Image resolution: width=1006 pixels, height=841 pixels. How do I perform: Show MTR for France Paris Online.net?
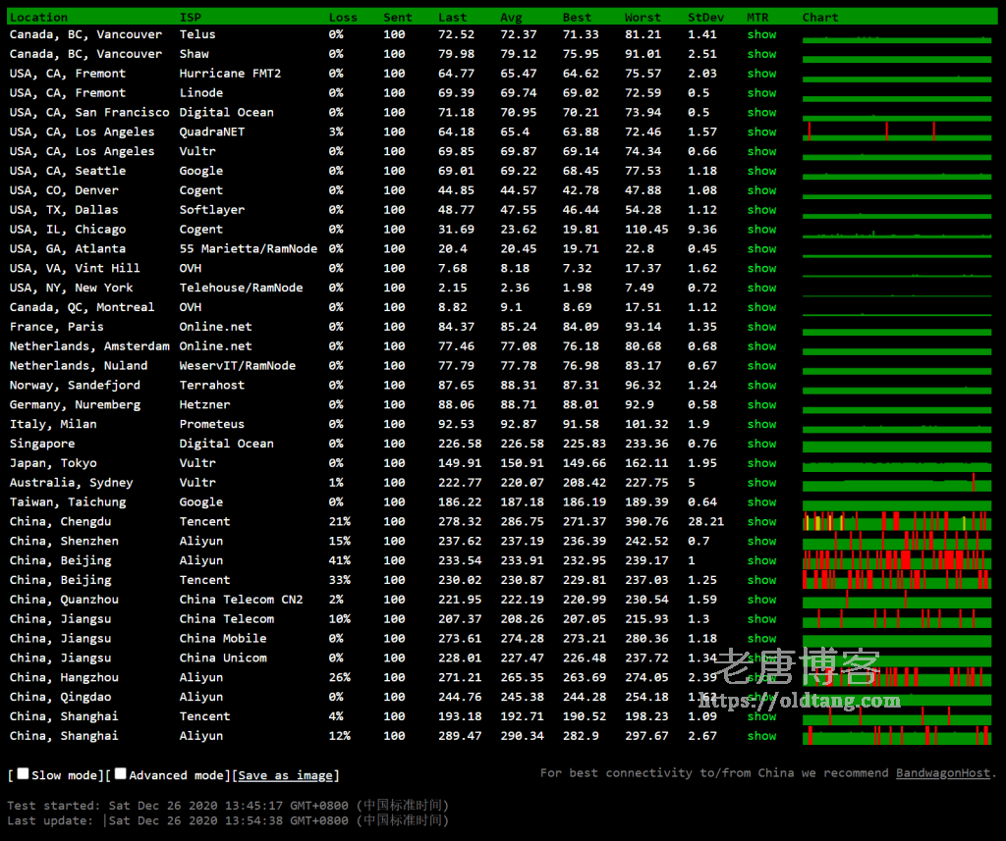tap(761, 327)
